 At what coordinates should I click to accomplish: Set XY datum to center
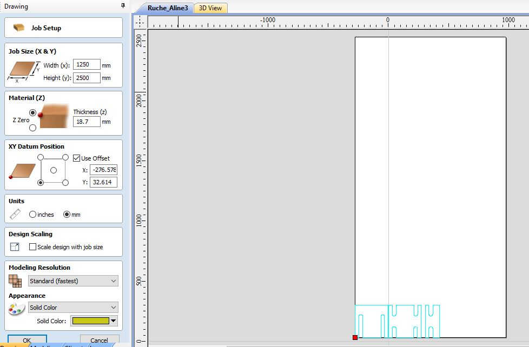[x=54, y=170]
